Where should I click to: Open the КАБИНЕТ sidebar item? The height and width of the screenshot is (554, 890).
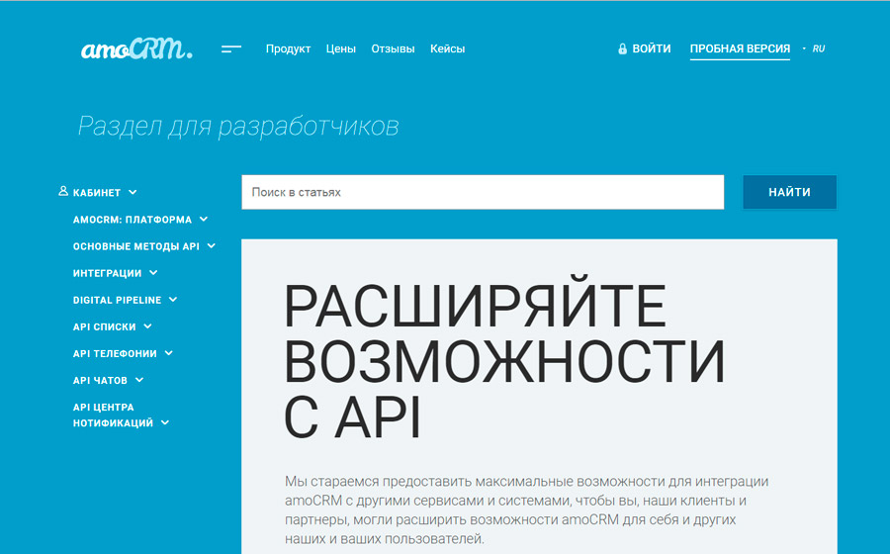coord(97,193)
